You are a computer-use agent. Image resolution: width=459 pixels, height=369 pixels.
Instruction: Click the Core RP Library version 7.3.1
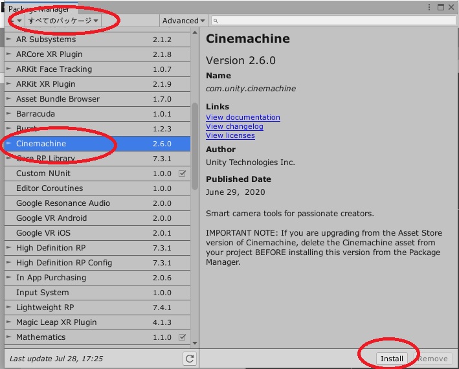162,159
